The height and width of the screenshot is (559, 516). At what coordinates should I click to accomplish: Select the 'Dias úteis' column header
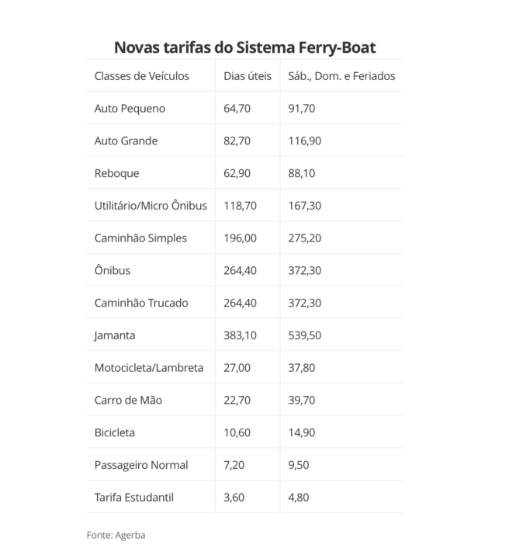coord(247,76)
